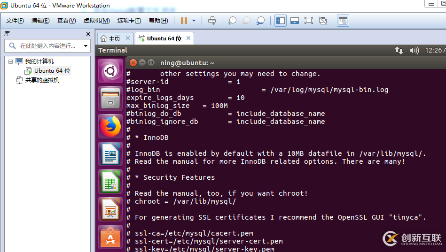Screen dimensions: 446x252
Task: Launch LibreOffice Calc from the launcher
Action: point(110,182)
